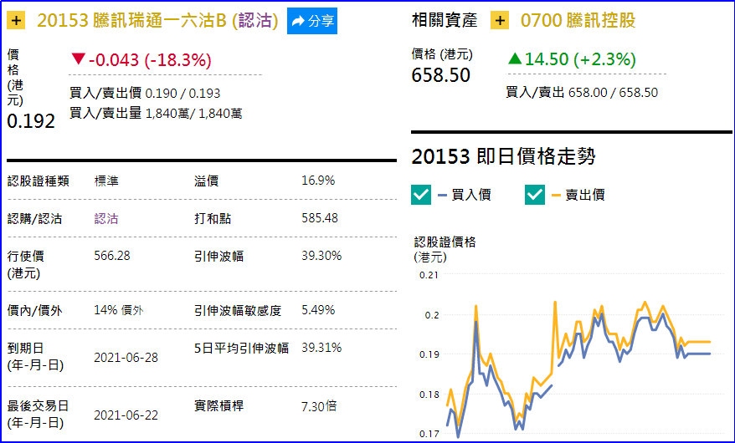Click the purple 認沽 value in 認購/認沽 row

[x=106, y=218]
